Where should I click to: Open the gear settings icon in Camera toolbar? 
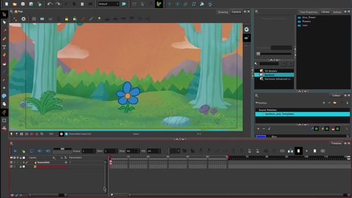point(23,19)
